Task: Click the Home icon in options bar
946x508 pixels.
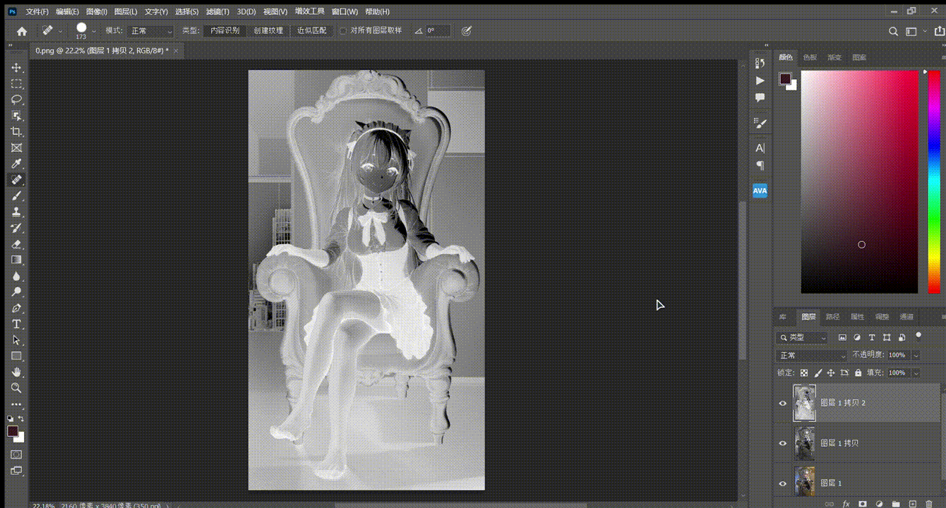Action: [x=22, y=31]
